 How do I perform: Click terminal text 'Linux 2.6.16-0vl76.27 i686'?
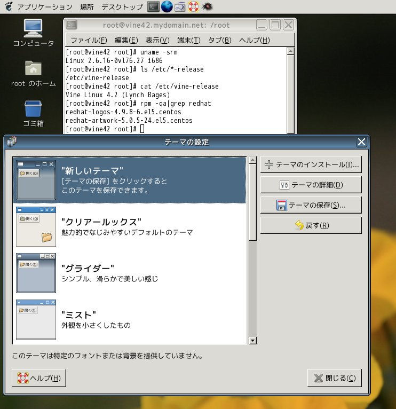[x=114, y=60]
